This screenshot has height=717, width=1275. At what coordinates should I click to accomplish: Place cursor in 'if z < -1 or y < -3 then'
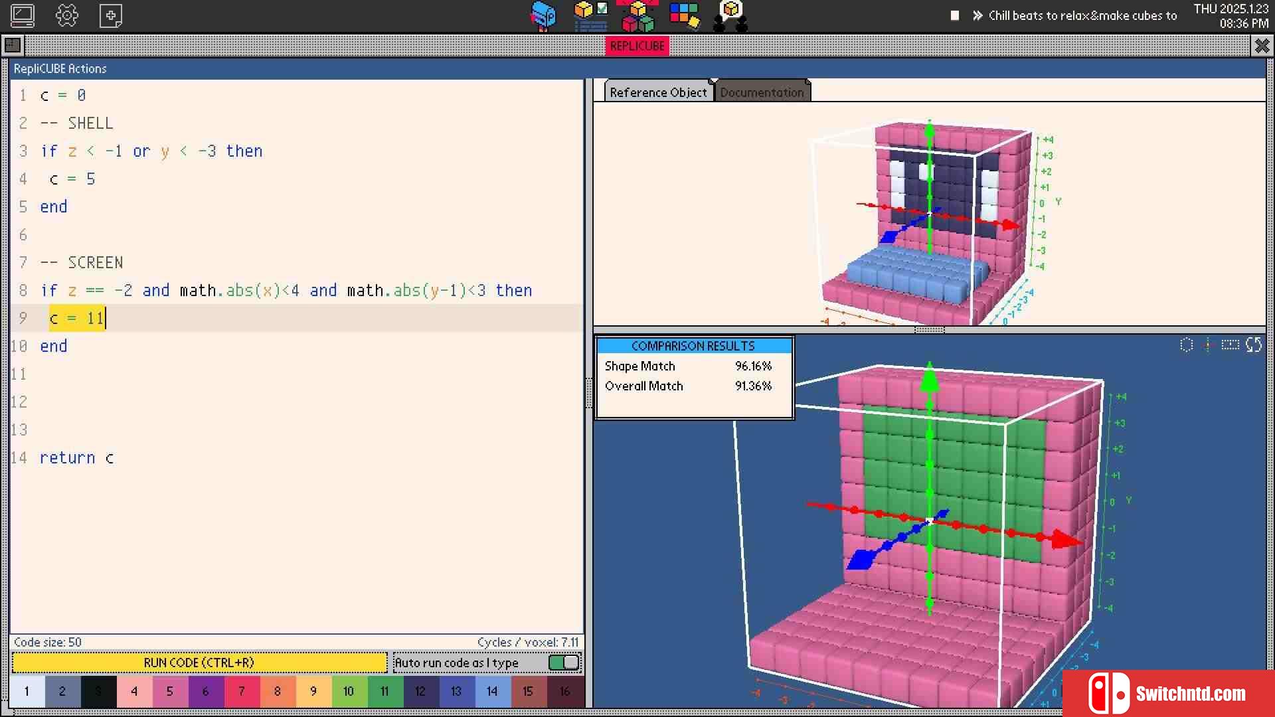[x=151, y=151]
